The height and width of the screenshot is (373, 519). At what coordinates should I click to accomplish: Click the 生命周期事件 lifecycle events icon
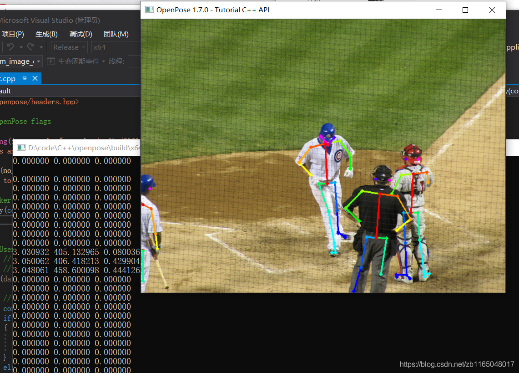(x=50, y=61)
